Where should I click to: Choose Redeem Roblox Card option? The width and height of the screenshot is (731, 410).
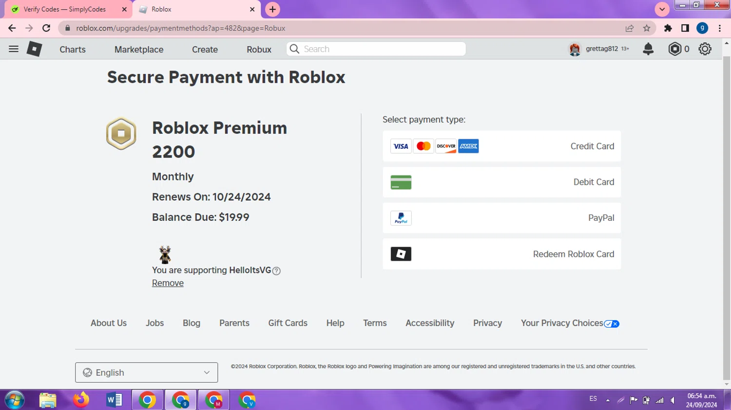pos(501,254)
